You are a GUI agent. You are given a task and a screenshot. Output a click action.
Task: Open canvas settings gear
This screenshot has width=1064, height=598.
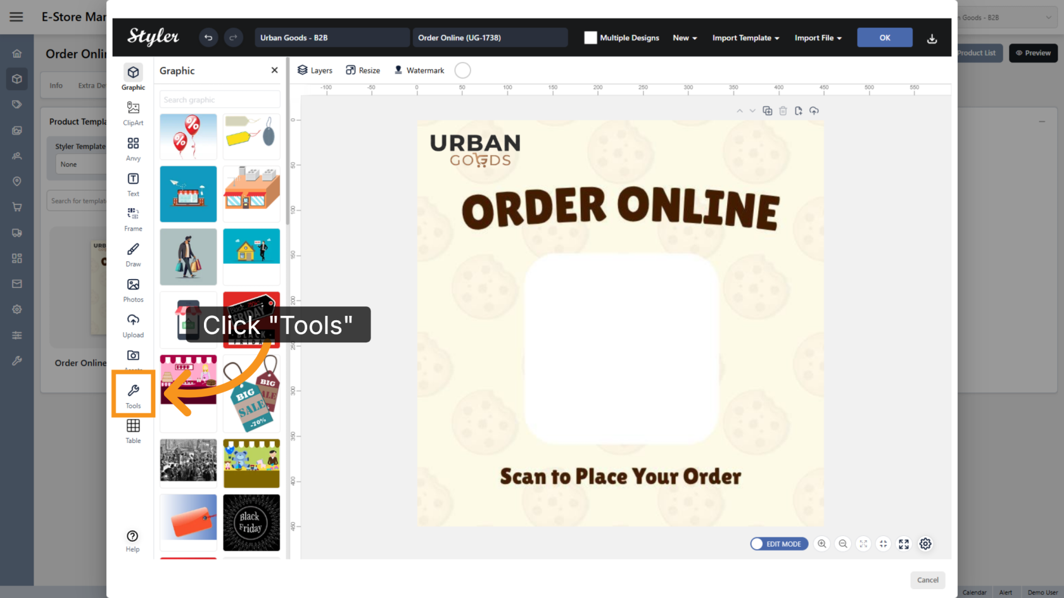[925, 544]
